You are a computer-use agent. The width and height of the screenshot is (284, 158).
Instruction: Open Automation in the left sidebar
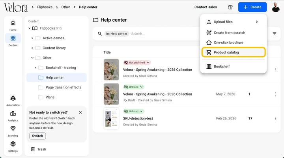pos(13,101)
